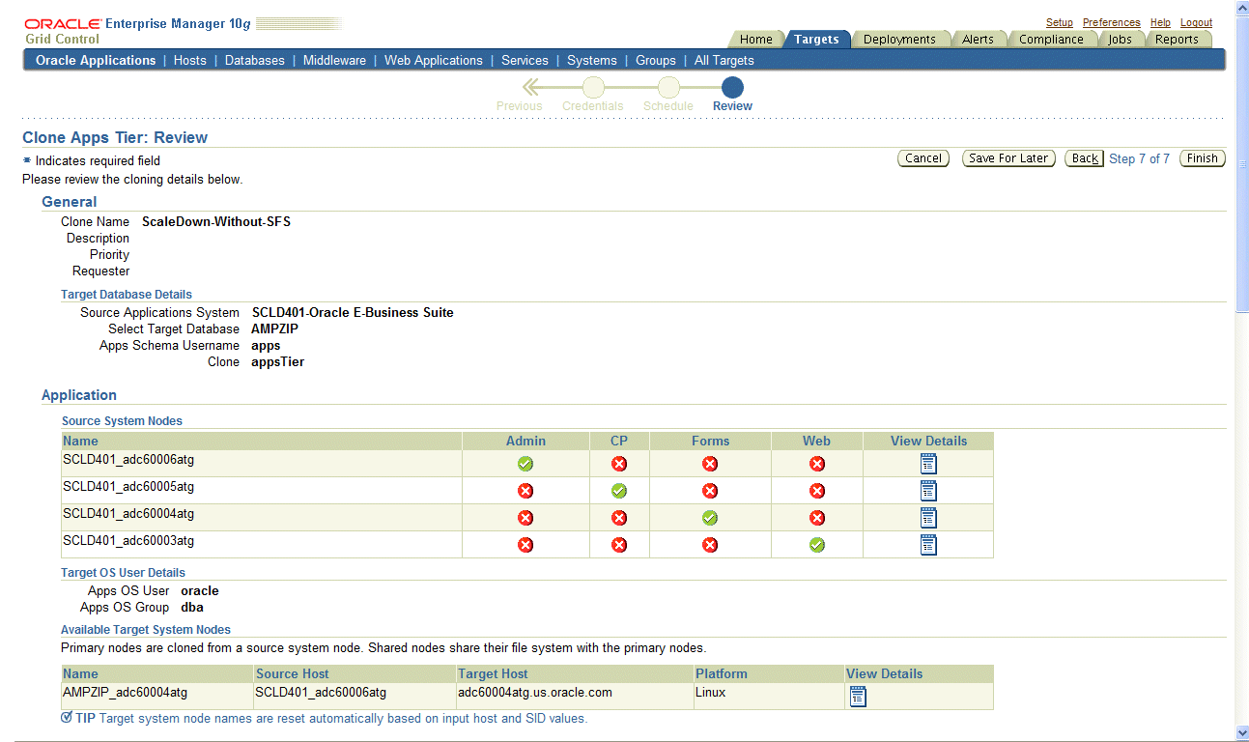The image size is (1249, 742).
Task: Select the Schedule step circle
Action: tap(667, 87)
